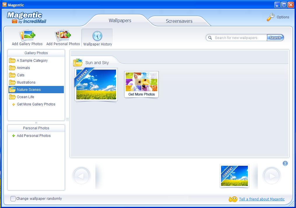
Task: Enable Change wallpaper randomly checkbox
Action: click(x=13, y=199)
